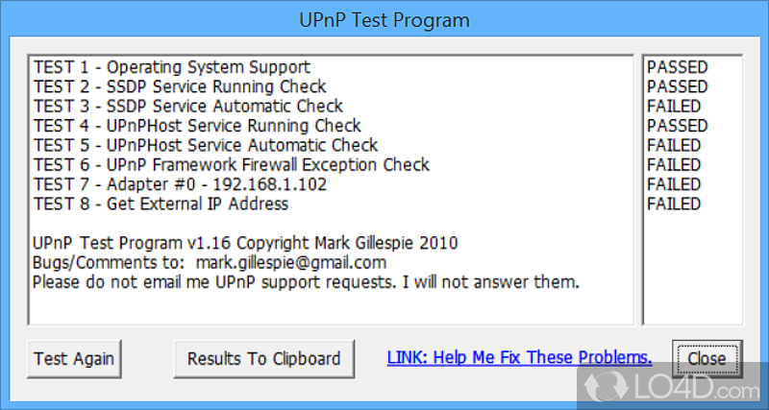Select the TEST 4 UPnPHost Service Running Check line

[x=197, y=126]
